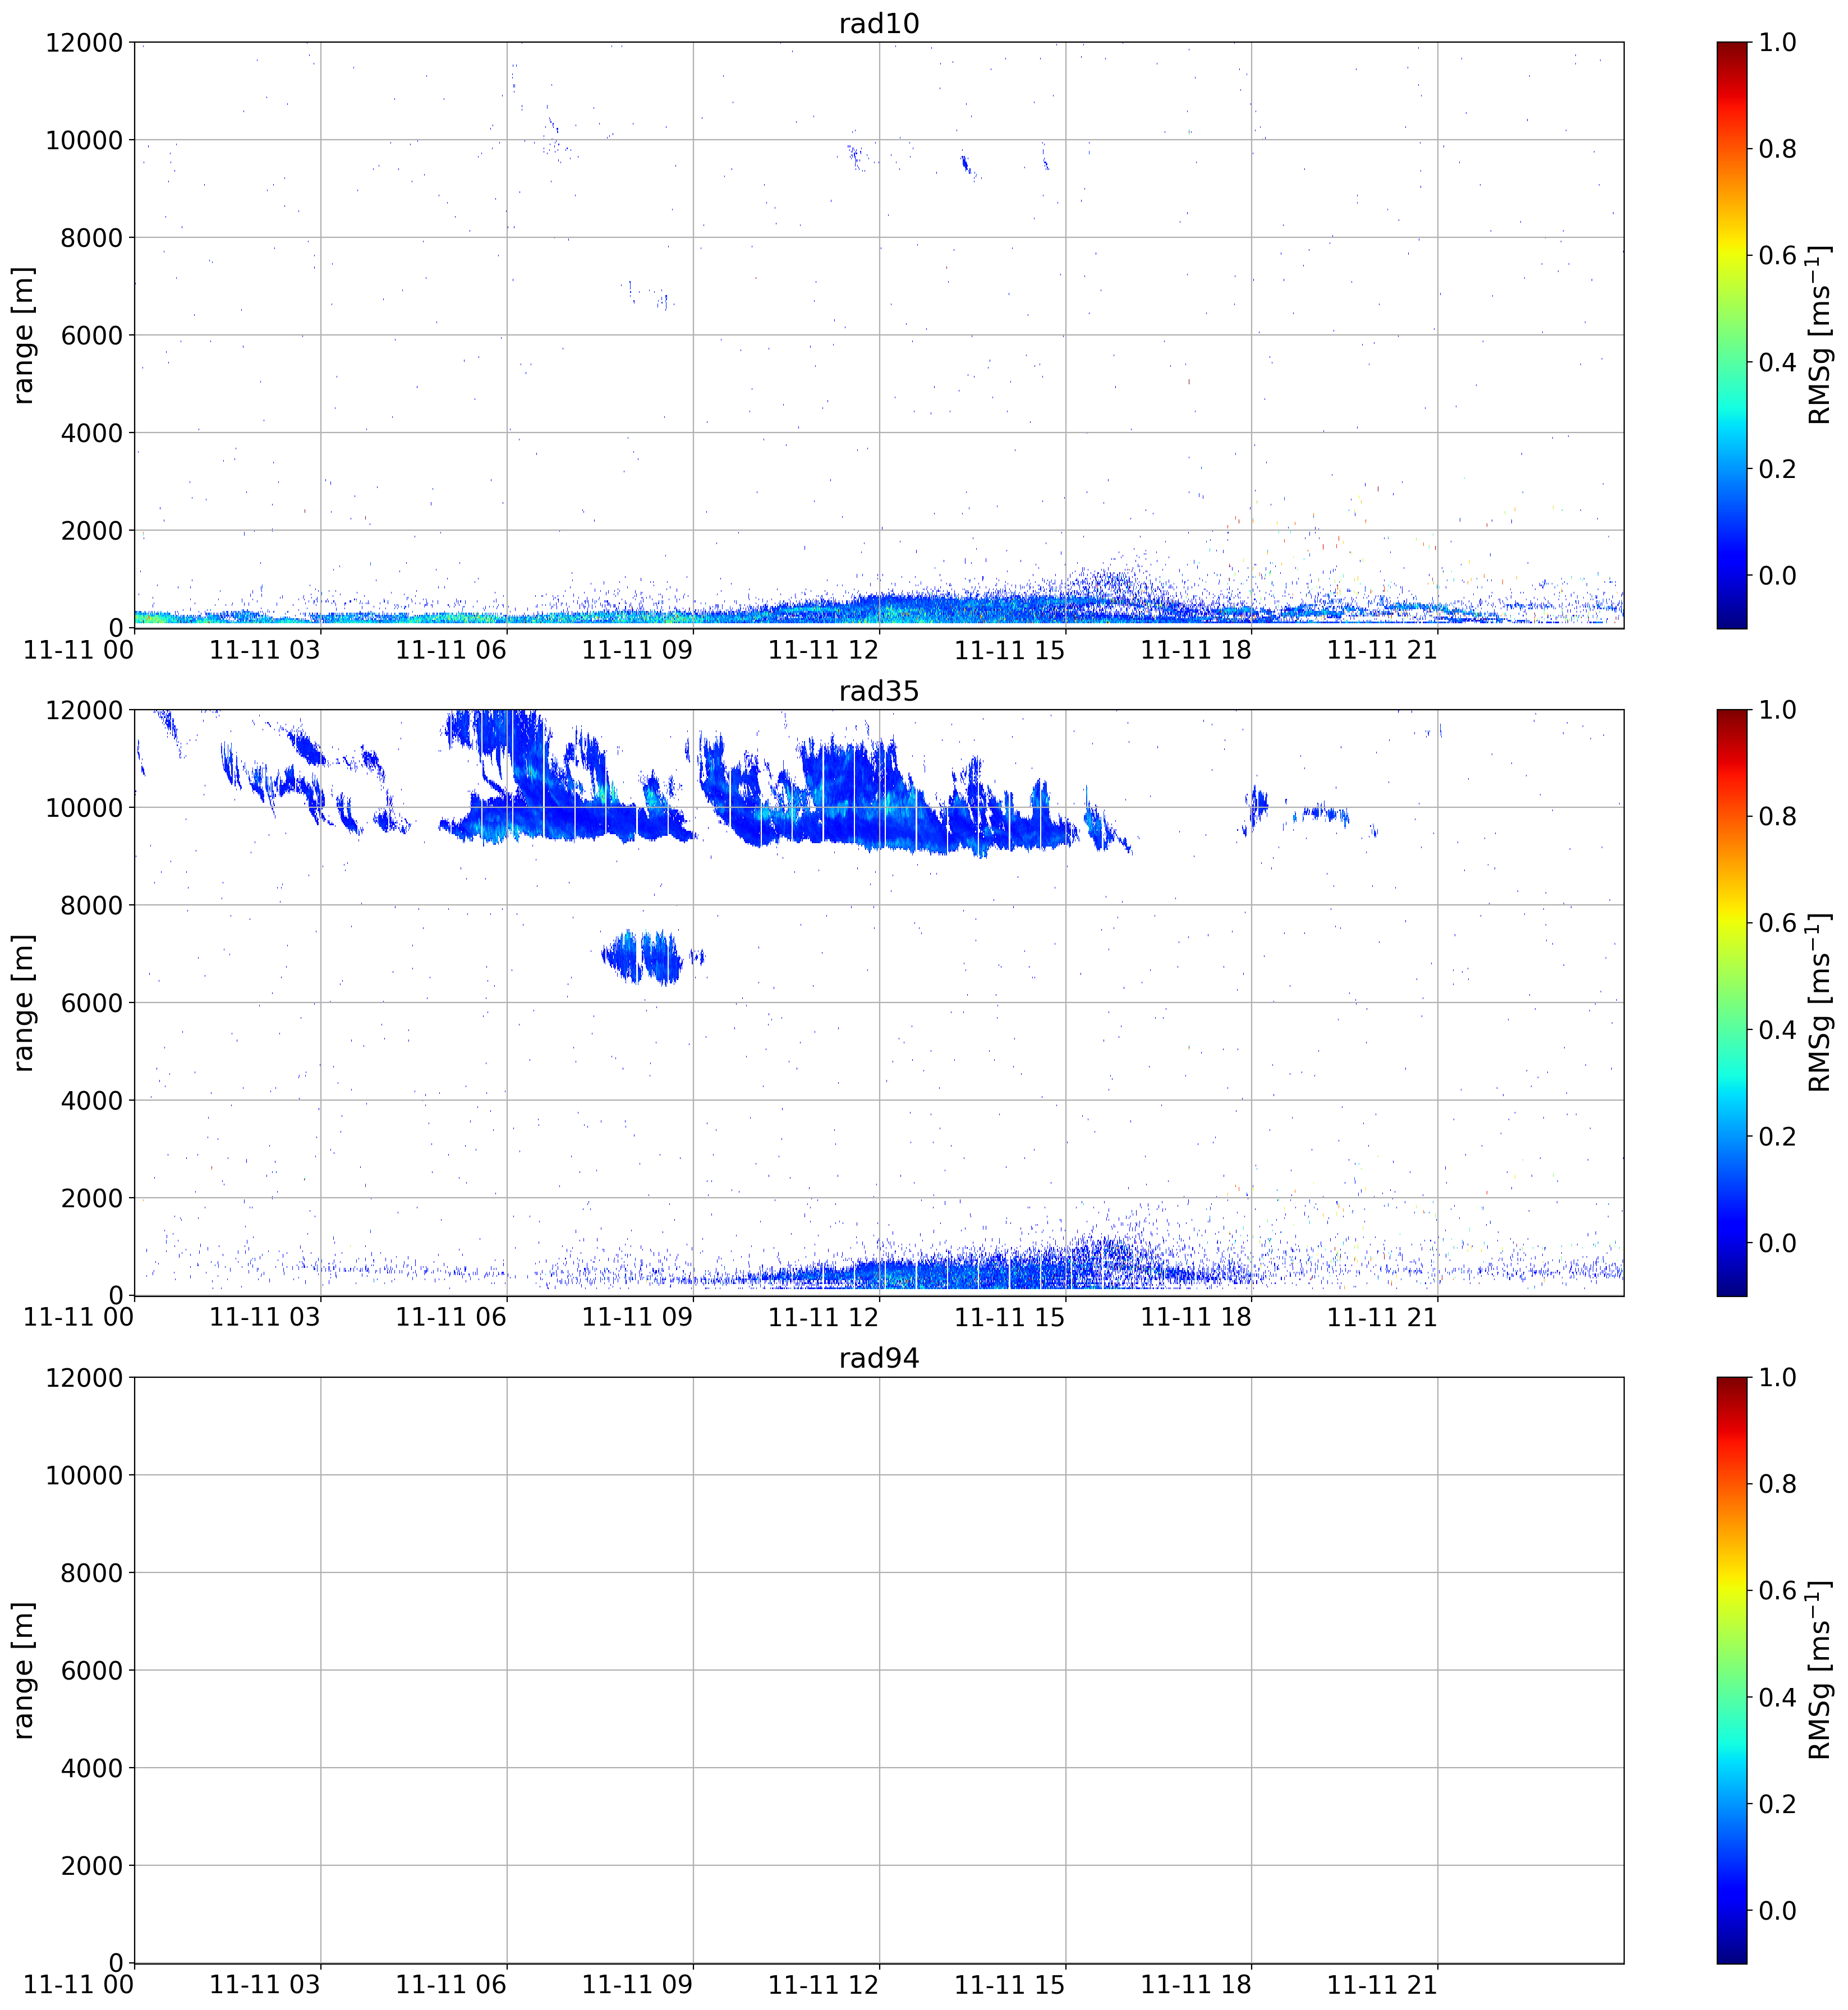Click the rad35 colorbar gradient
The width and height of the screenshot is (1848, 2010).
point(1732,1003)
